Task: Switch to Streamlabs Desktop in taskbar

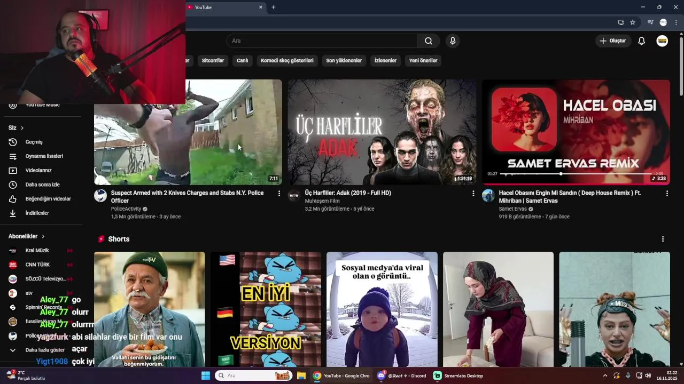Action: click(x=458, y=375)
